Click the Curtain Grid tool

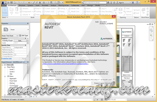48,12
